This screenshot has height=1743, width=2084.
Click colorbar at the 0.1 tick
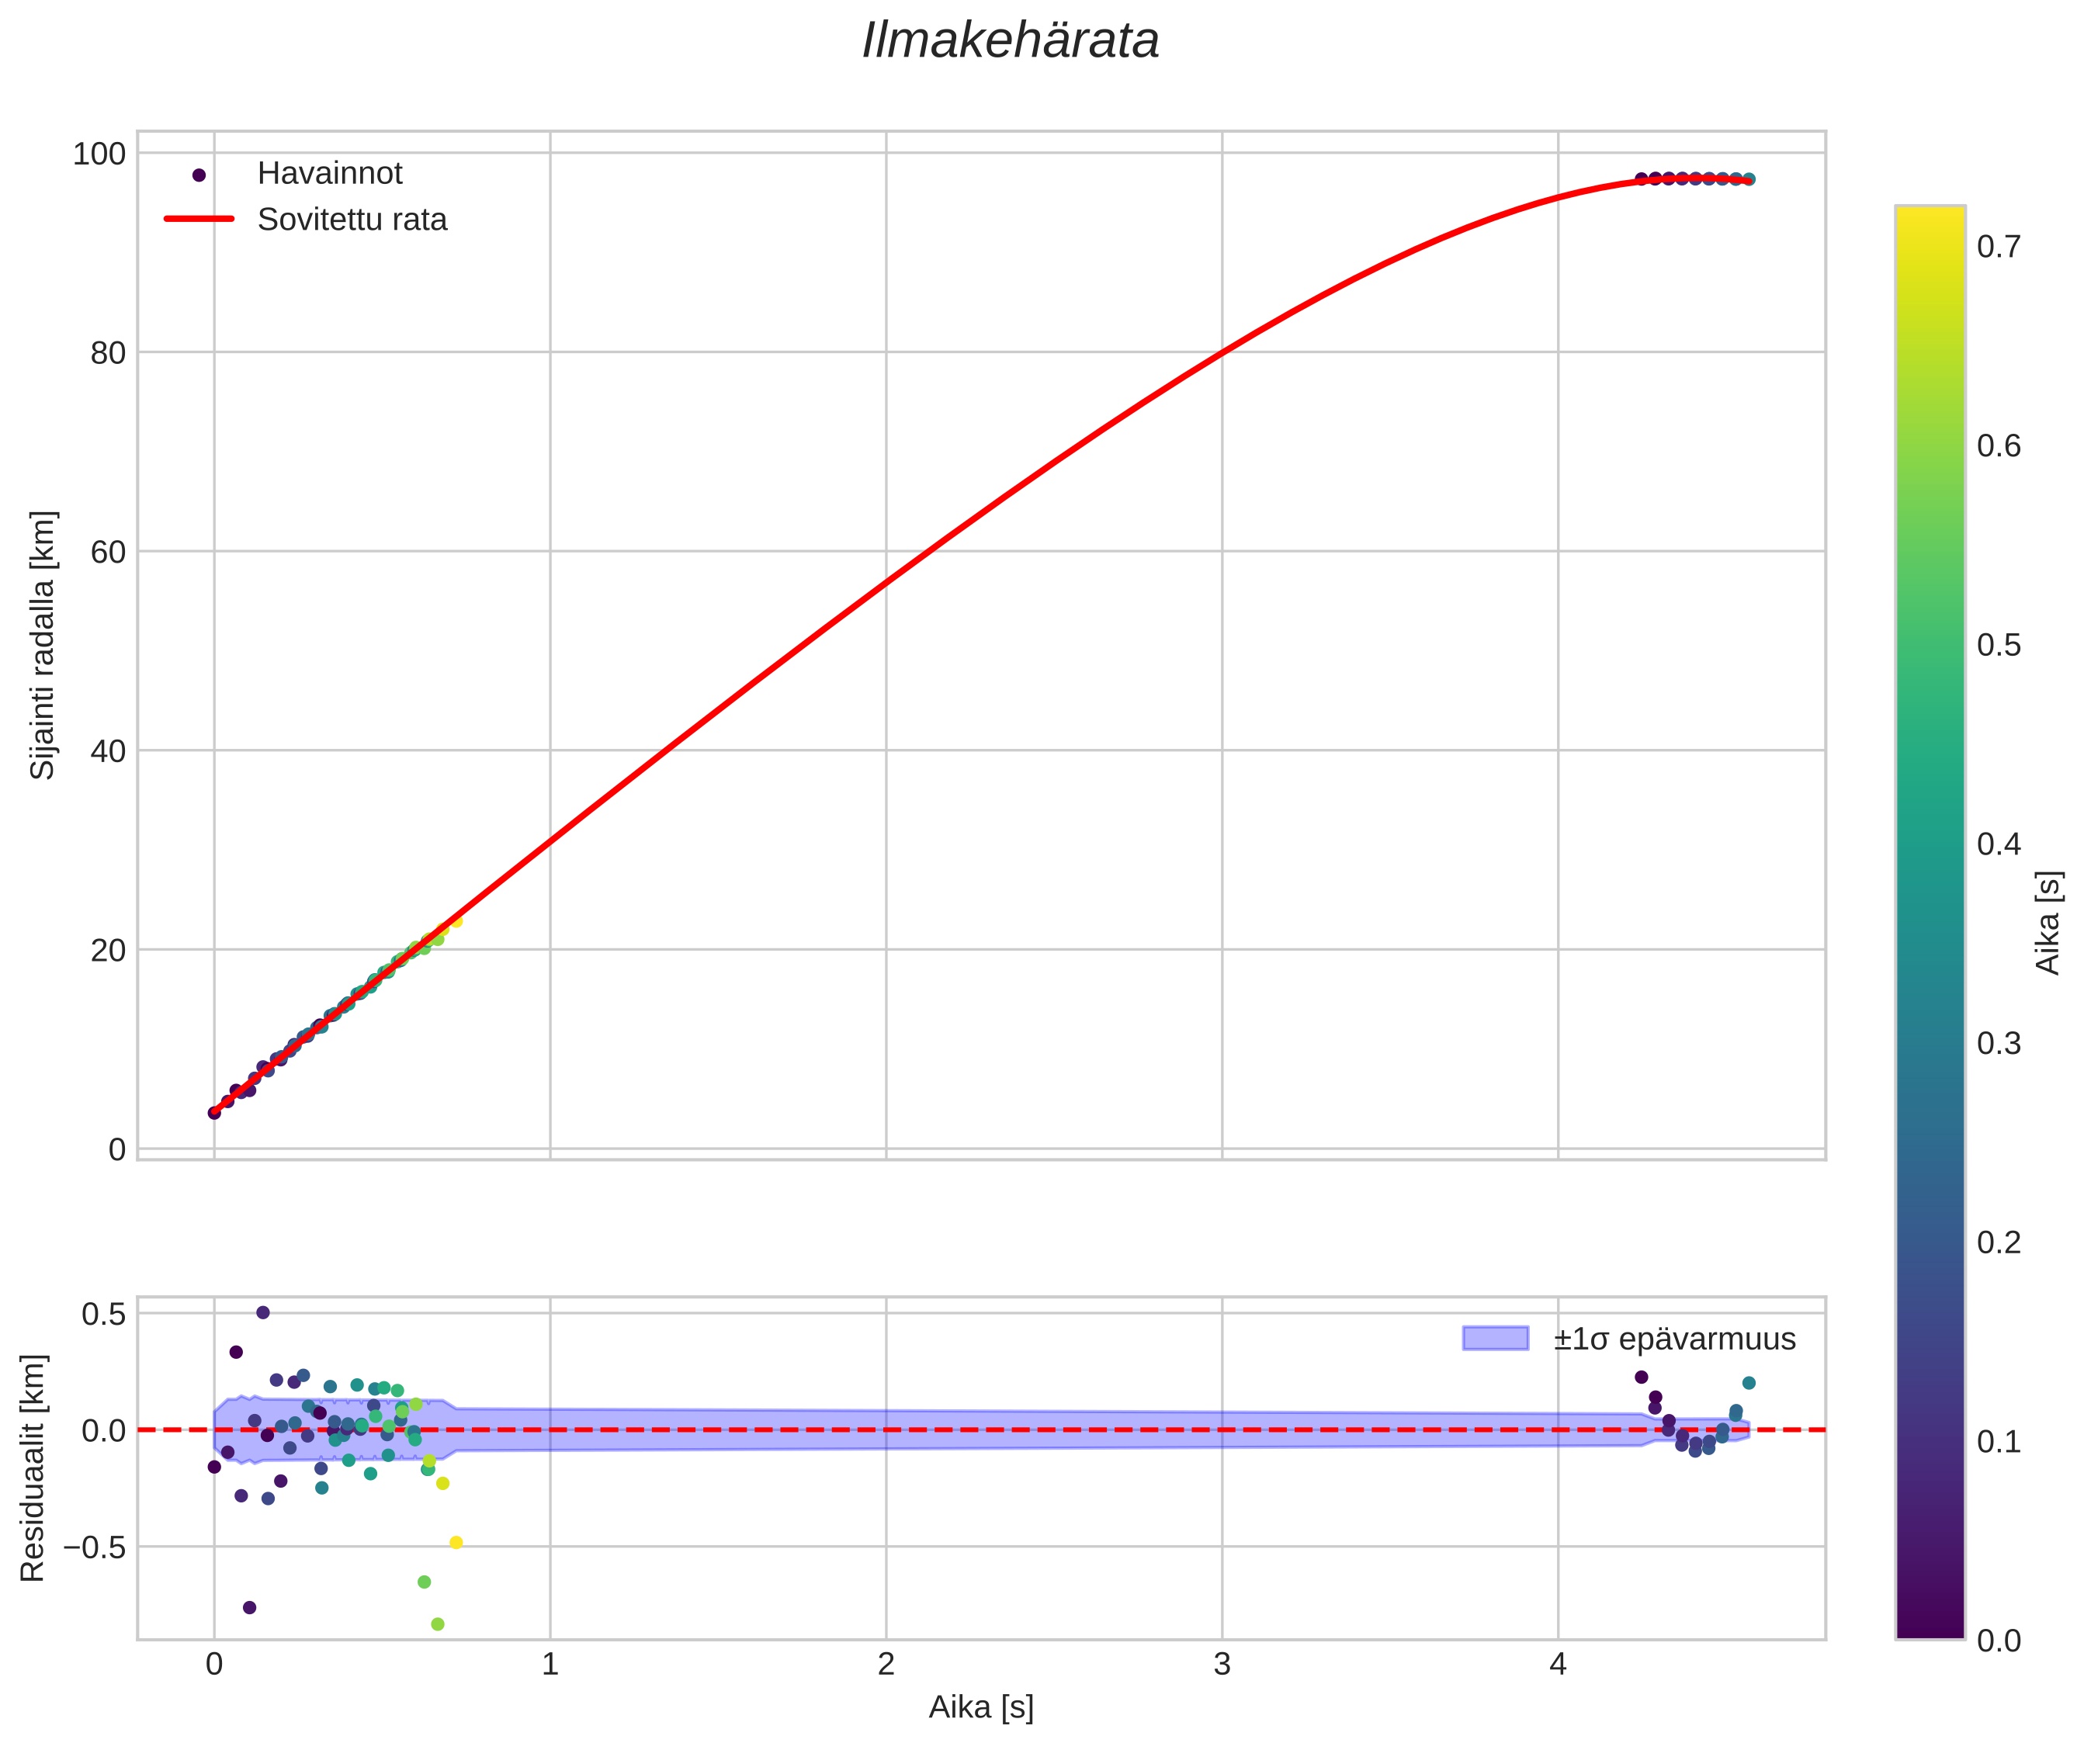coord(1930,1441)
